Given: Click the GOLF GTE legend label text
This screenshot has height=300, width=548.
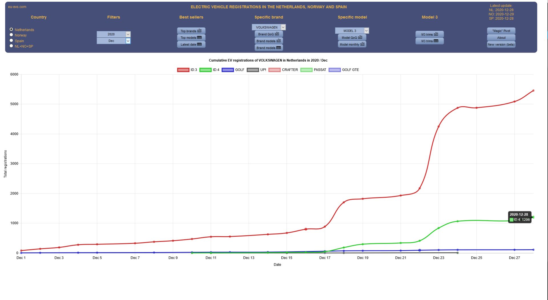Looking at the screenshot, I should (350, 70).
